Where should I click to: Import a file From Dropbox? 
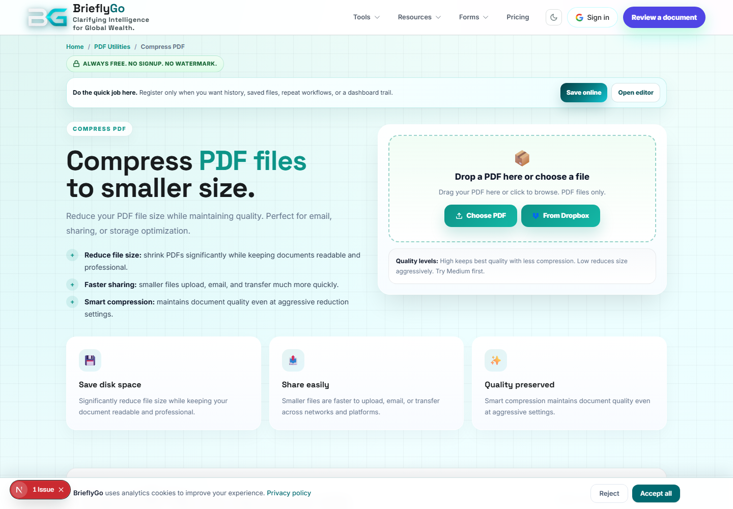point(560,216)
